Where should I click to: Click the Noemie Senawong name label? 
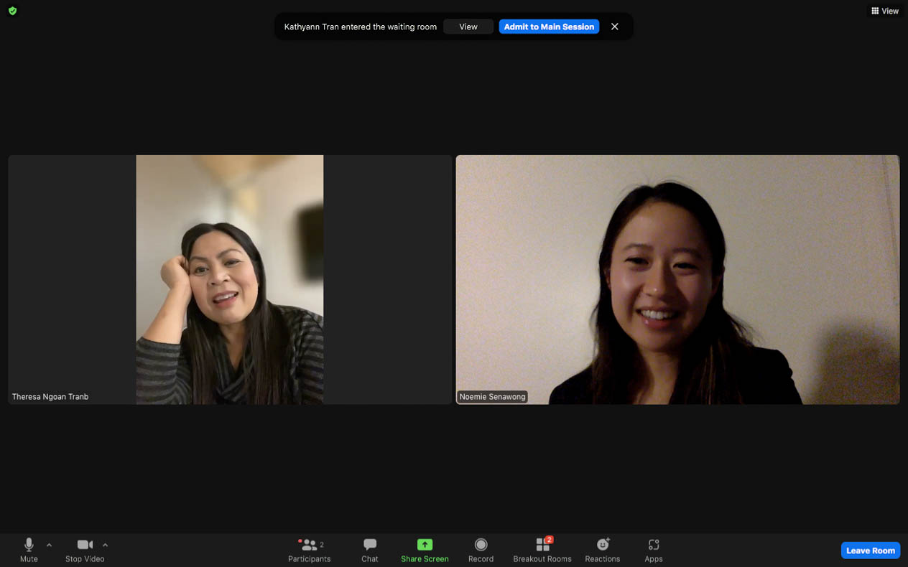pyautogui.click(x=493, y=397)
